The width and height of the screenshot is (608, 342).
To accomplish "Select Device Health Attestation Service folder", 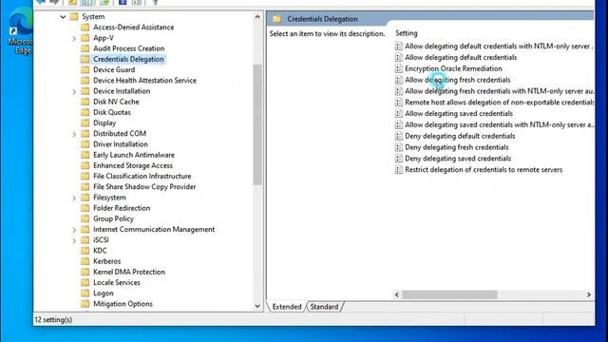I will 144,81.
